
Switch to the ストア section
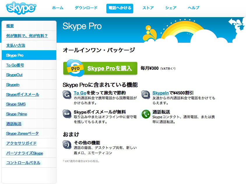click(148, 8)
